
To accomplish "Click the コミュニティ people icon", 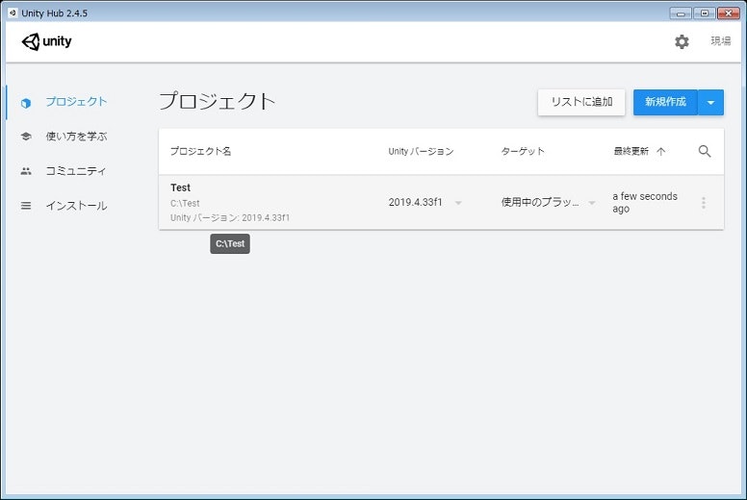I will (x=26, y=171).
